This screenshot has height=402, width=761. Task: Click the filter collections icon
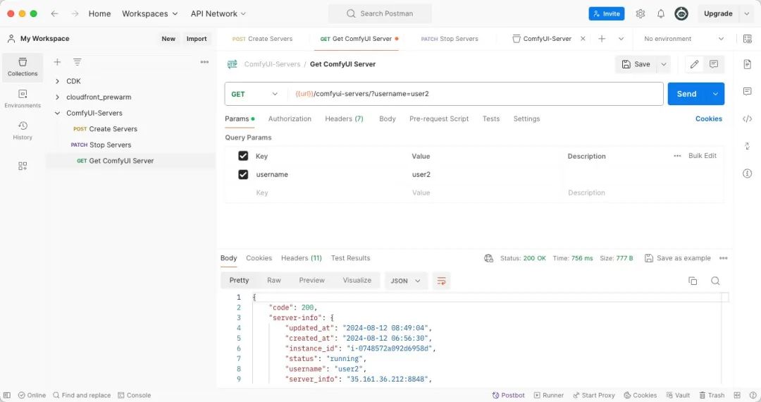78,62
